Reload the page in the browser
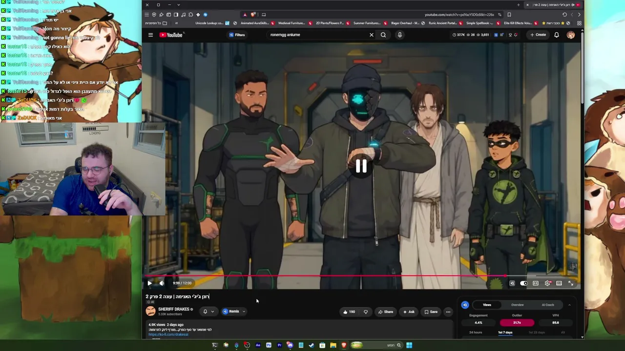Image resolution: width=625 pixels, height=351 pixels. 564,15
